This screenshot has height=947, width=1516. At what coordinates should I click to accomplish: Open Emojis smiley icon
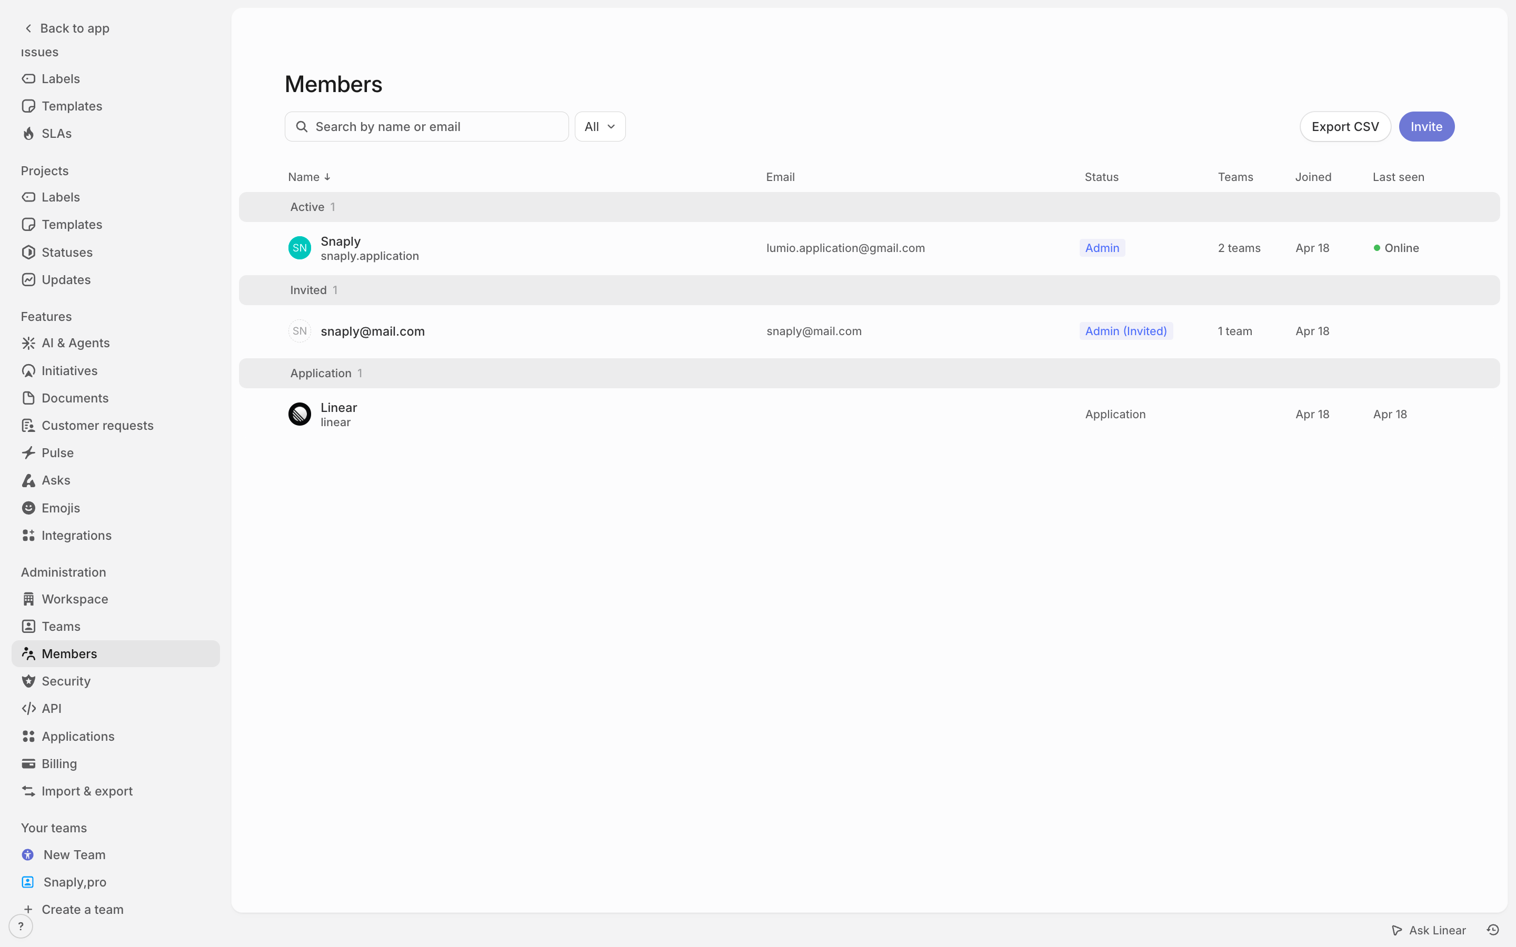[x=28, y=508]
